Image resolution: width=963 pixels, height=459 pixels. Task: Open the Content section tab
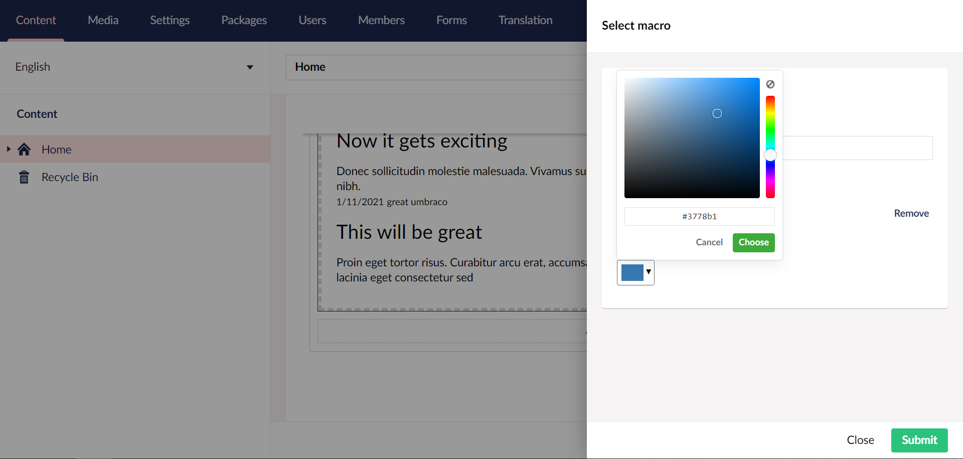(36, 20)
